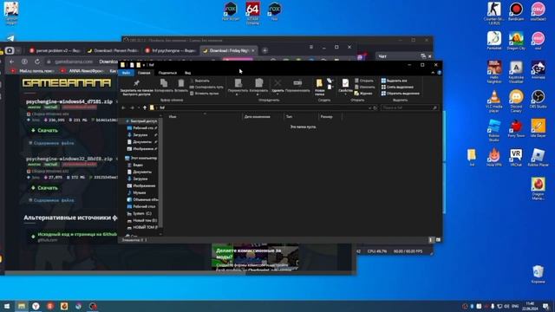555x312 pixels.
Task: Open the Windows Start menu
Action: click(7, 306)
